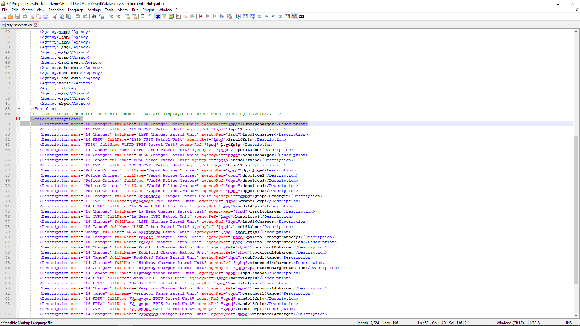Start macro recording with red dot icon
Screen dimensions: 580x326
(201, 16)
